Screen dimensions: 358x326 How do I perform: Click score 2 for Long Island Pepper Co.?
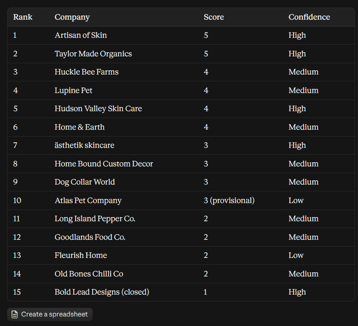coord(206,219)
